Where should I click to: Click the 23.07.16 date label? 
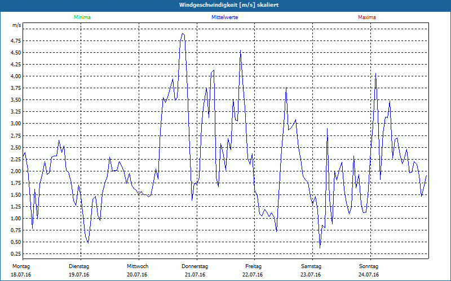[x=311, y=275]
